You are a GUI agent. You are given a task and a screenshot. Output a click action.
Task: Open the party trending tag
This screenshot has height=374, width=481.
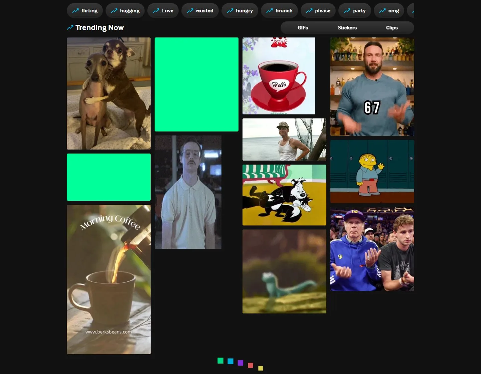coord(355,11)
